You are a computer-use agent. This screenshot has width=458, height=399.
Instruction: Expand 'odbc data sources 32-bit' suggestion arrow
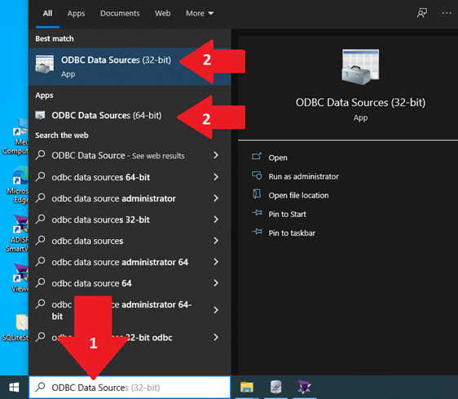(216, 219)
